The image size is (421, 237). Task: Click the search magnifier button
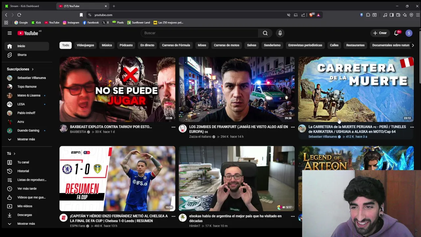(x=265, y=33)
